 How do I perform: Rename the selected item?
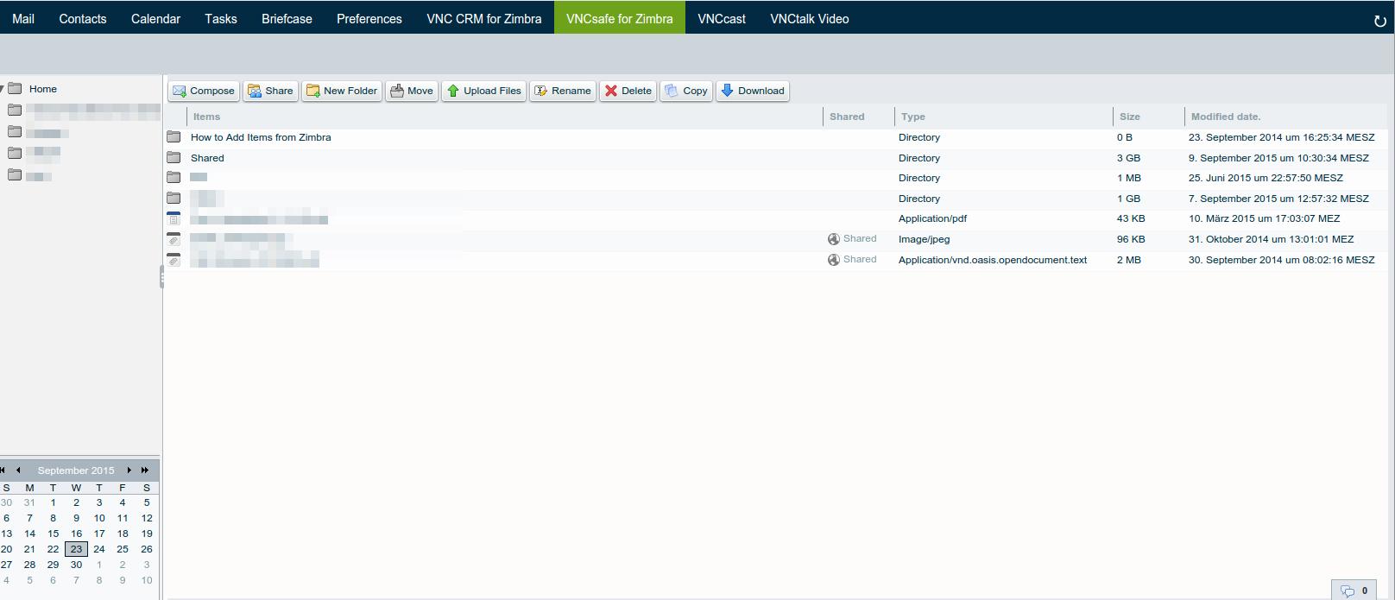coord(562,91)
